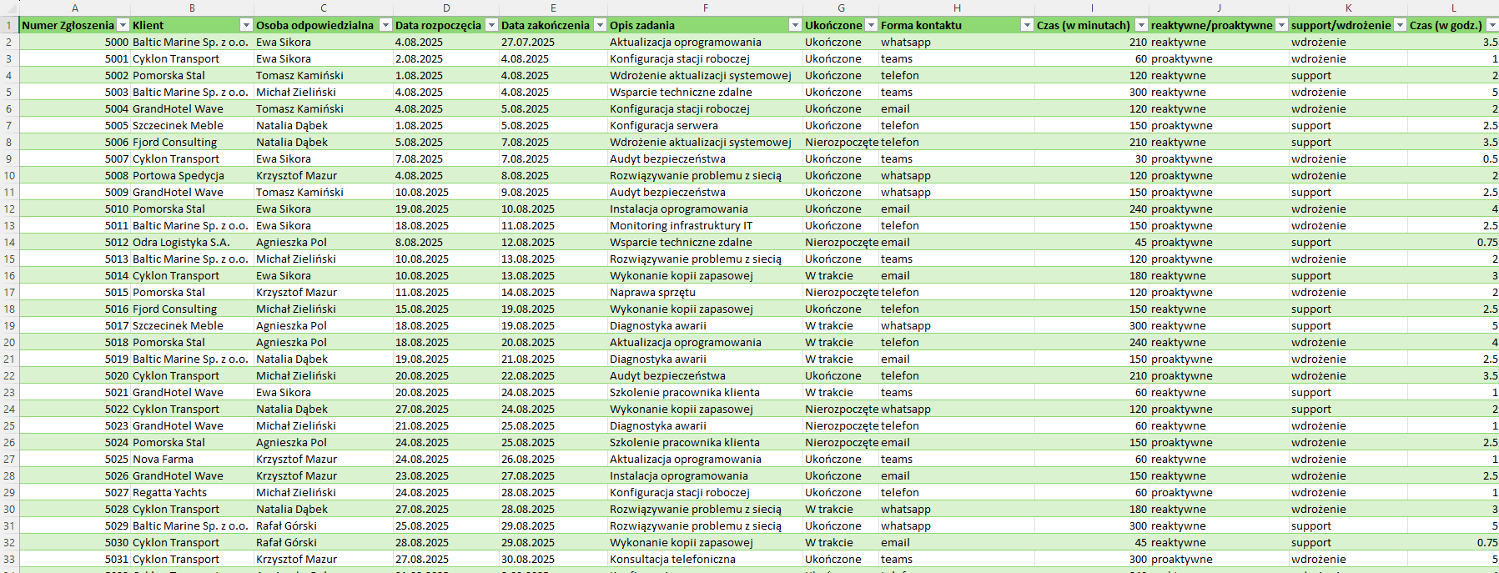Click cell with ticket number 5000
This screenshot has width=1499, height=573.
(75, 42)
